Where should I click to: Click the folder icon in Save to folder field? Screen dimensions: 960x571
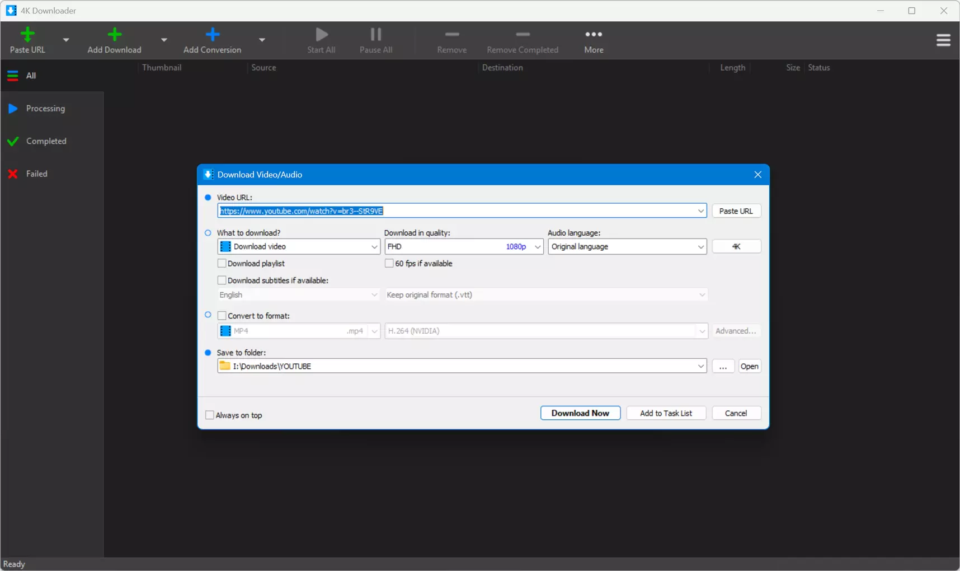point(225,366)
